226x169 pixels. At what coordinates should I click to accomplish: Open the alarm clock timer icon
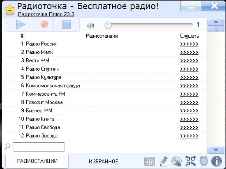pos(204,161)
